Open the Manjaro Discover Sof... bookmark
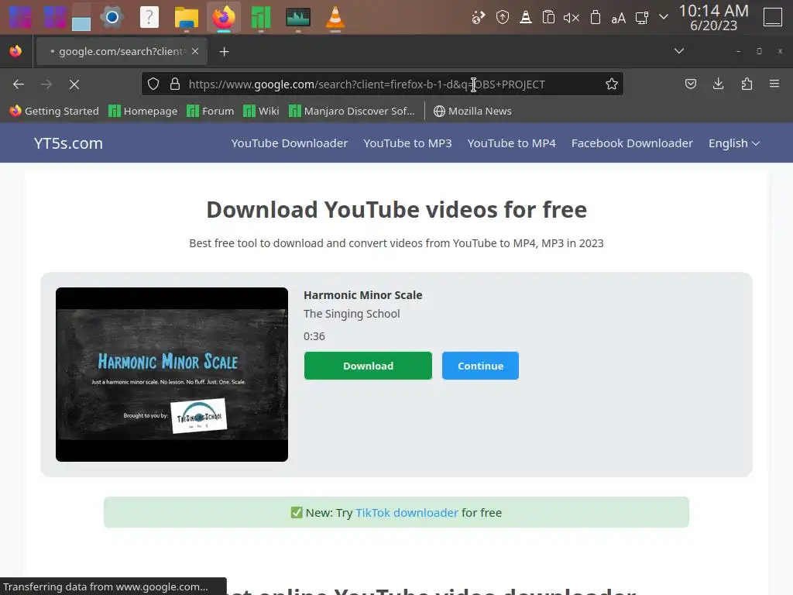The height and width of the screenshot is (595, 793). click(x=352, y=111)
